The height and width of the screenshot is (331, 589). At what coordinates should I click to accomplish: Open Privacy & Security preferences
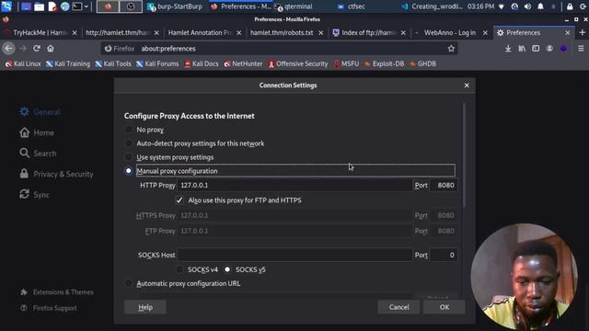[56, 174]
